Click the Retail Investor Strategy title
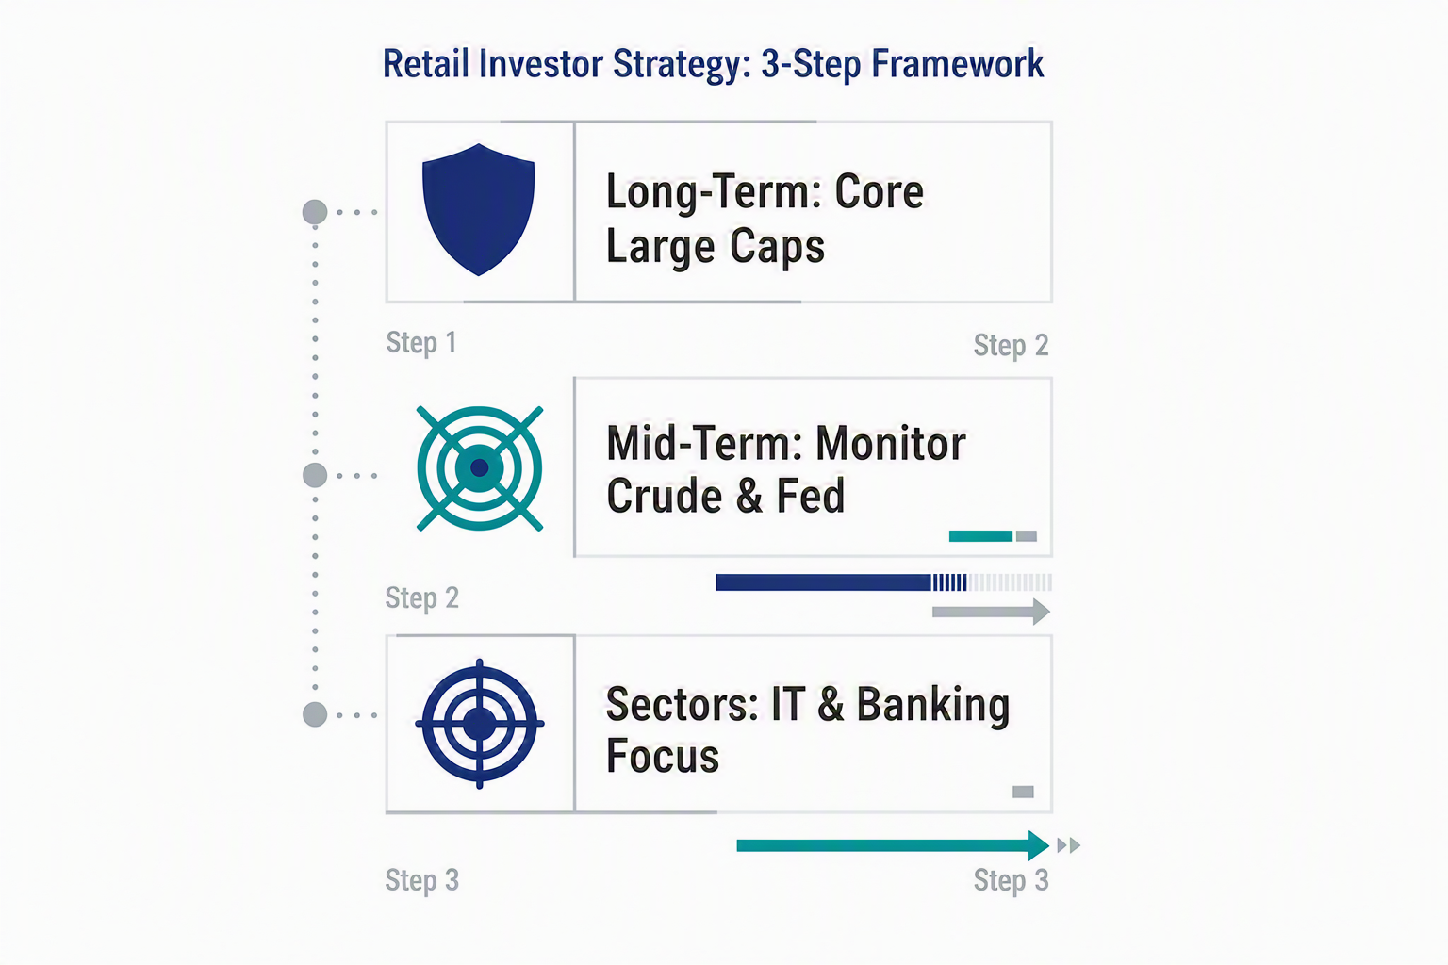 pos(713,64)
